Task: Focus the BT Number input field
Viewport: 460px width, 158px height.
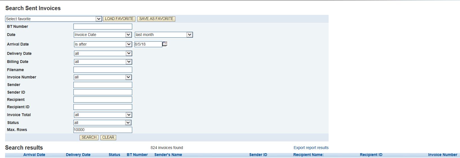Action: [x=103, y=26]
